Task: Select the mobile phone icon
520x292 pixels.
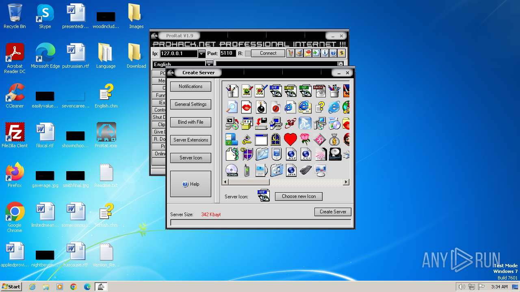Action: pos(247,170)
